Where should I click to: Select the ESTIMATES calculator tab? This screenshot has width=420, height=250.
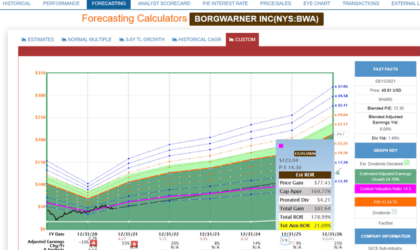coord(38,39)
